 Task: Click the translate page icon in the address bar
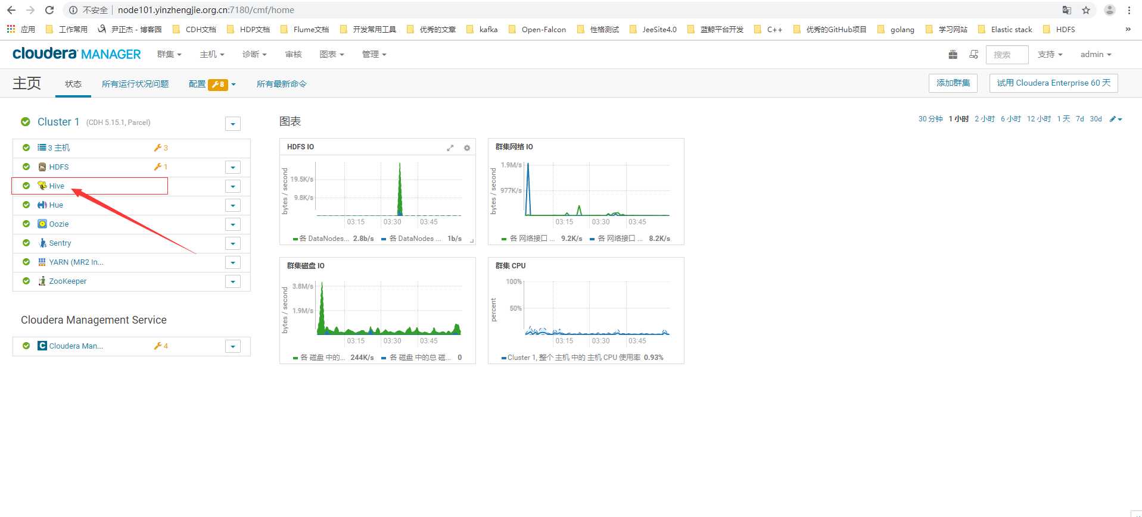1066,10
